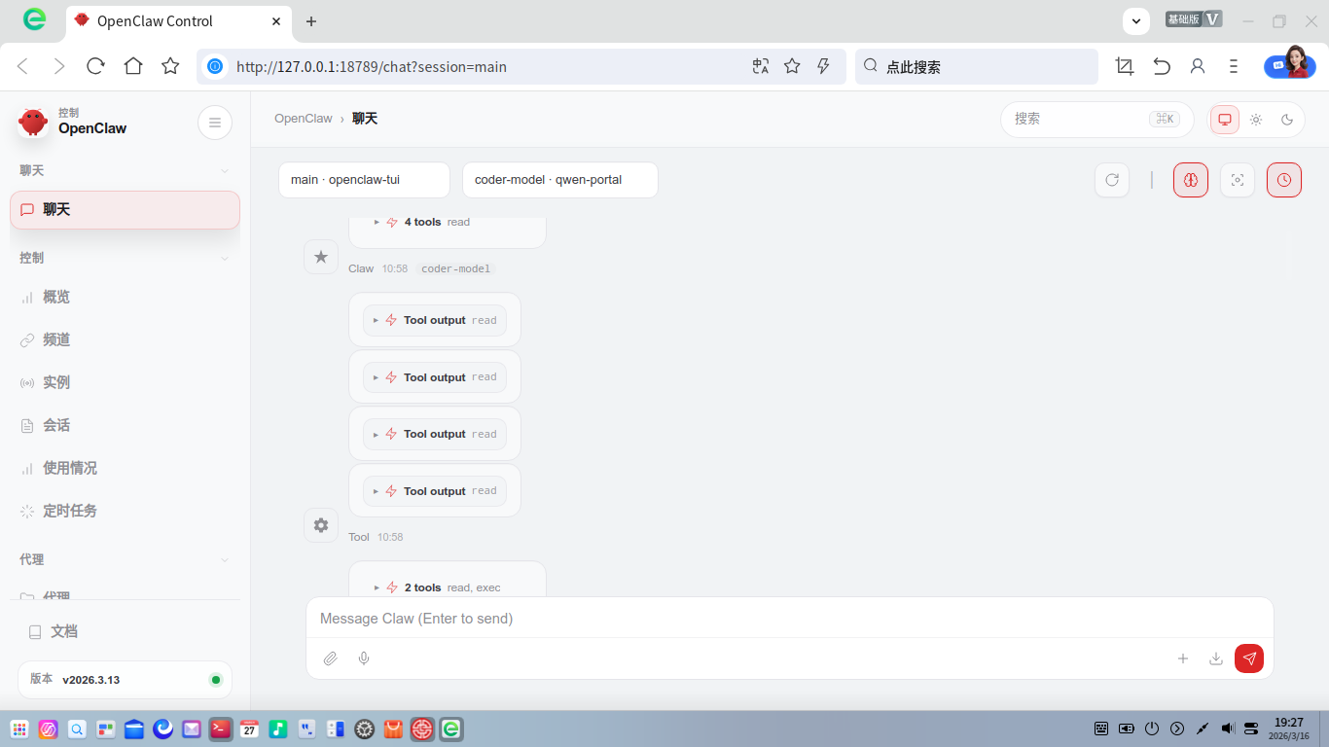Open the main · openclaw-tui session dropdown

click(x=364, y=180)
